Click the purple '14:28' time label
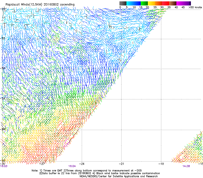Screen dimensions: 203x178 pos(186,166)
